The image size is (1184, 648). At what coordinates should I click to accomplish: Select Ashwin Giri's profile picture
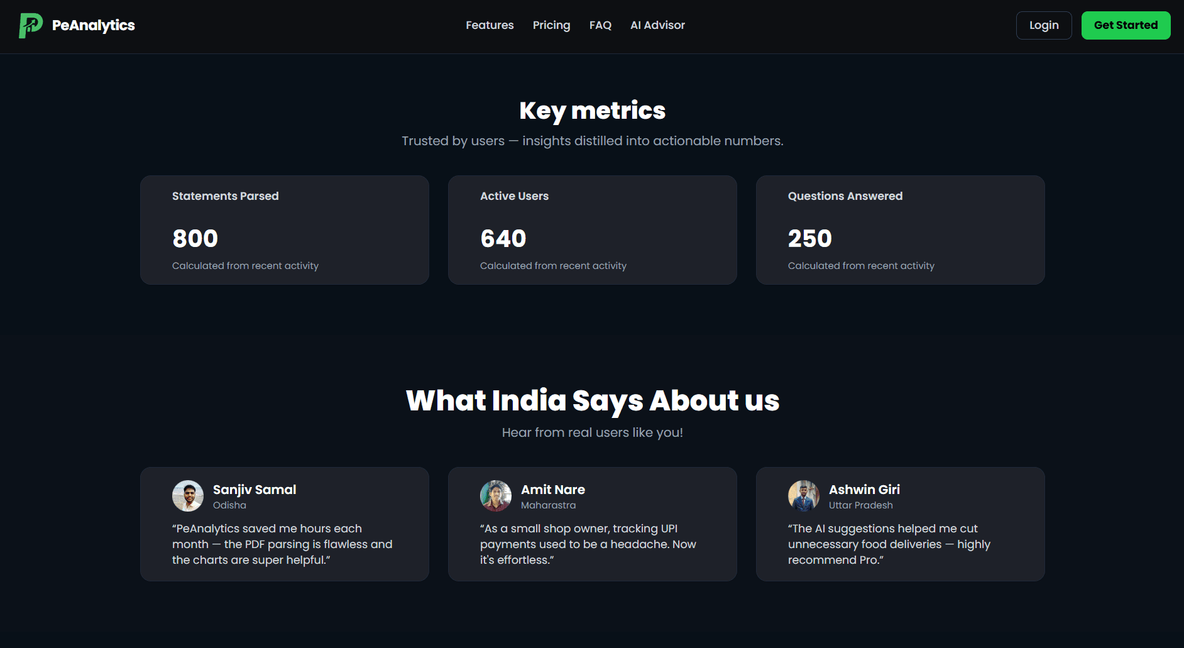click(x=803, y=496)
